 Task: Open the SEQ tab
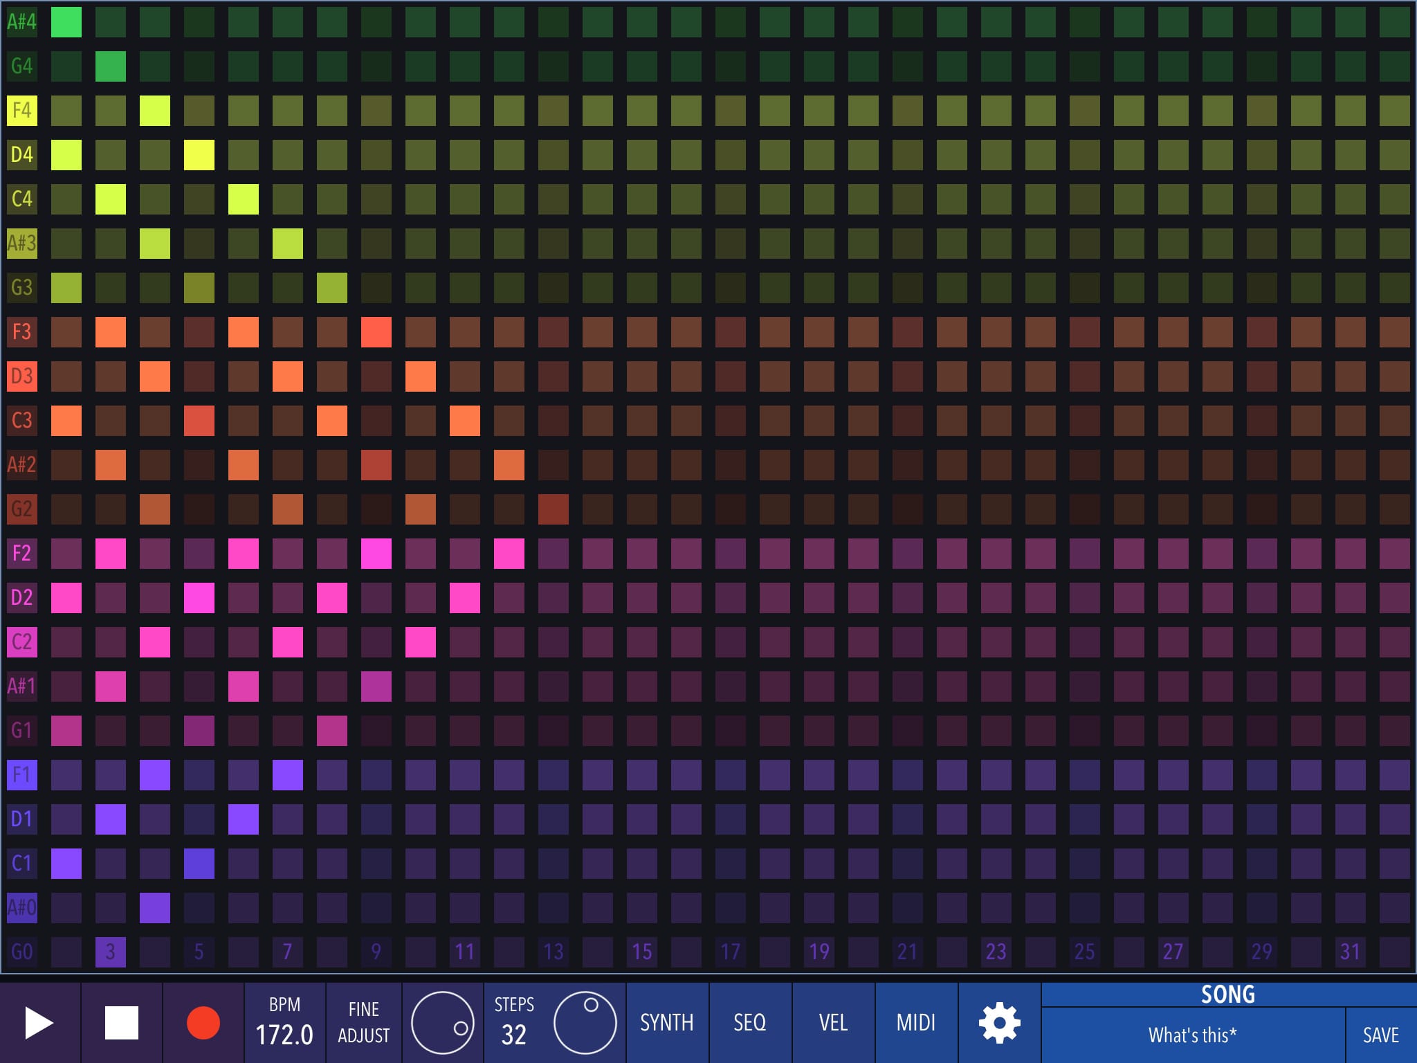pyautogui.click(x=750, y=1023)
